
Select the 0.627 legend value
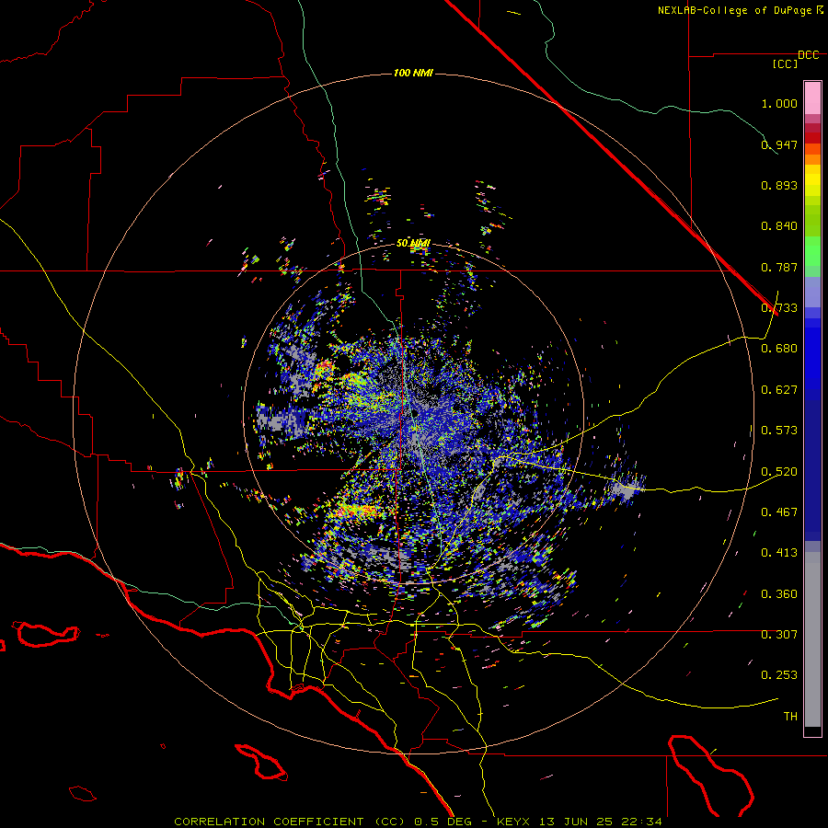779,390
